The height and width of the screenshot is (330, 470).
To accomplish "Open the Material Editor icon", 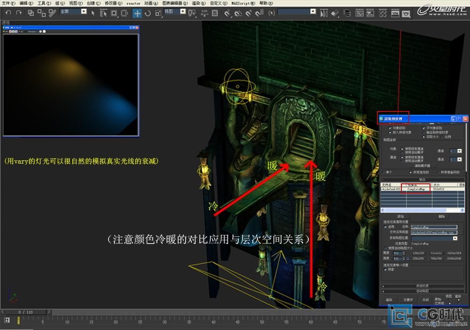I will click(x=383, y=13).
